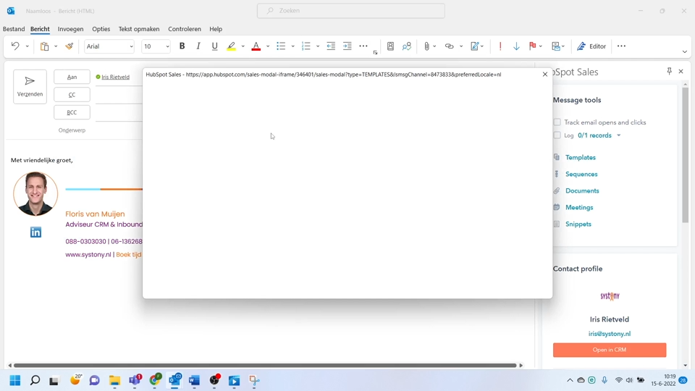
Task: Click the LinkedIn icon in signature
Action: [35, 232]
